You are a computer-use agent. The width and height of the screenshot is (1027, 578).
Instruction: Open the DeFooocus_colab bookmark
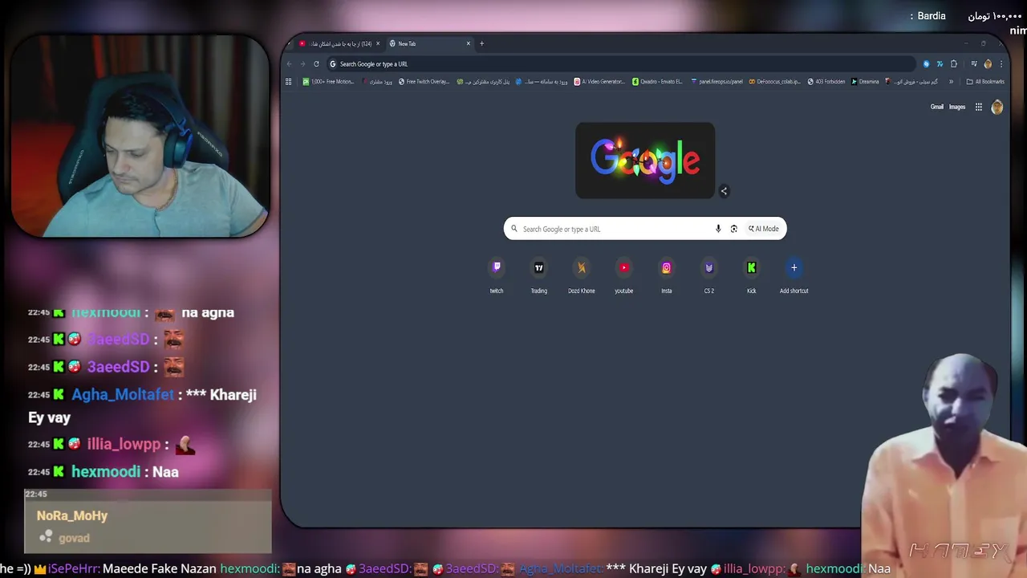tap(775, 81)
